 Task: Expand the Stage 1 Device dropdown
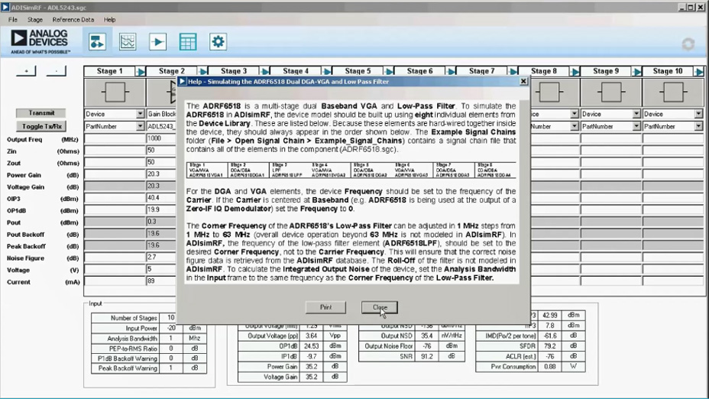point(140,114)
